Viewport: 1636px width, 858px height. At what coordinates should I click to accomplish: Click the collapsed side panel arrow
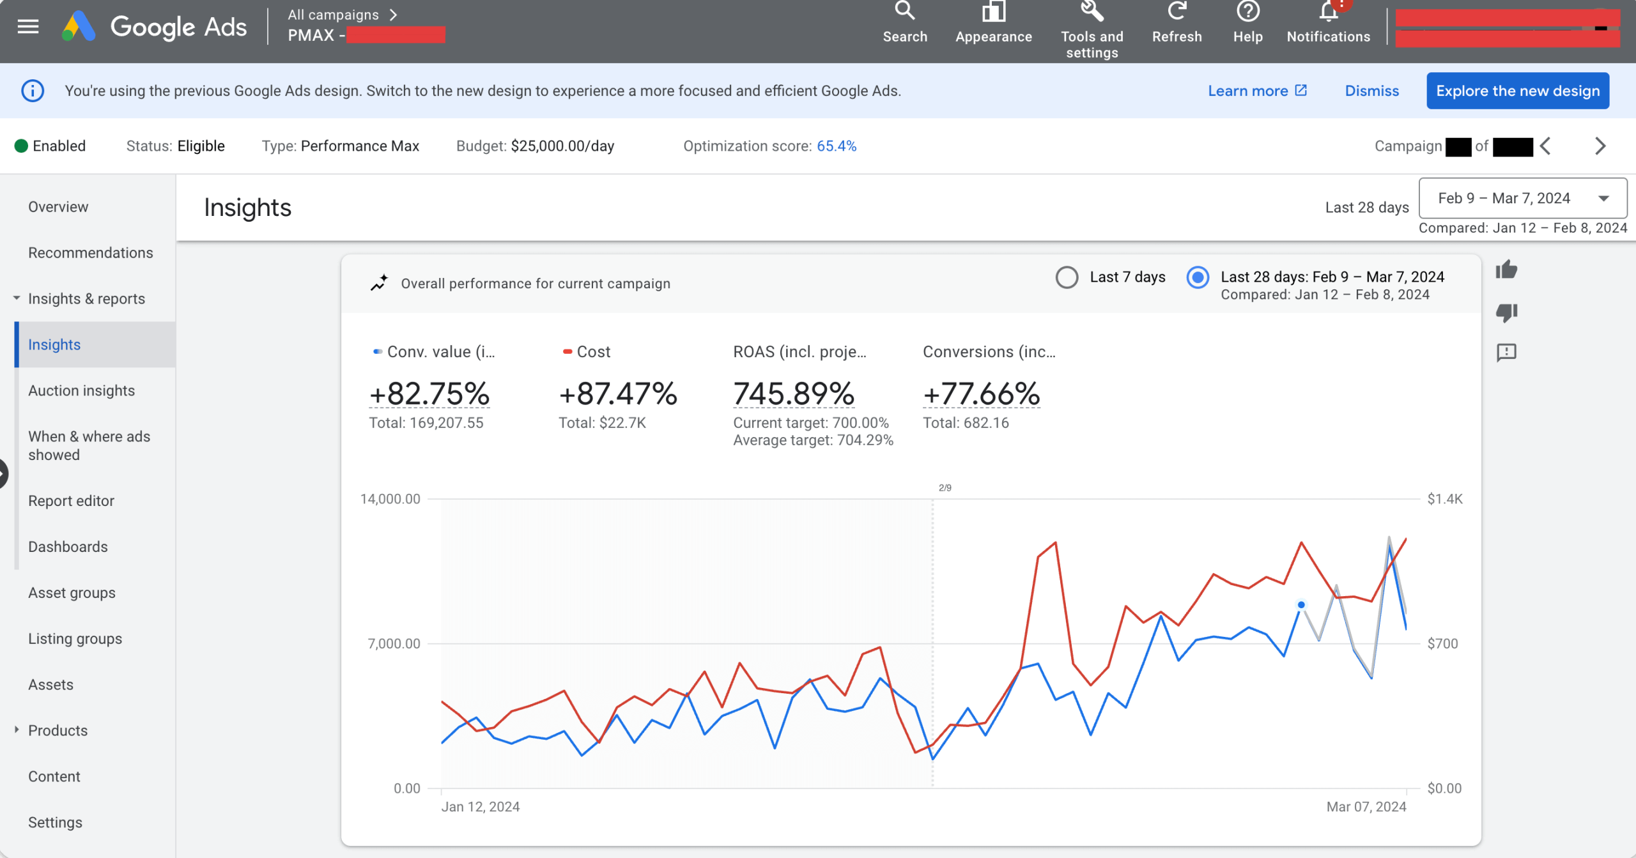[3, 473]
